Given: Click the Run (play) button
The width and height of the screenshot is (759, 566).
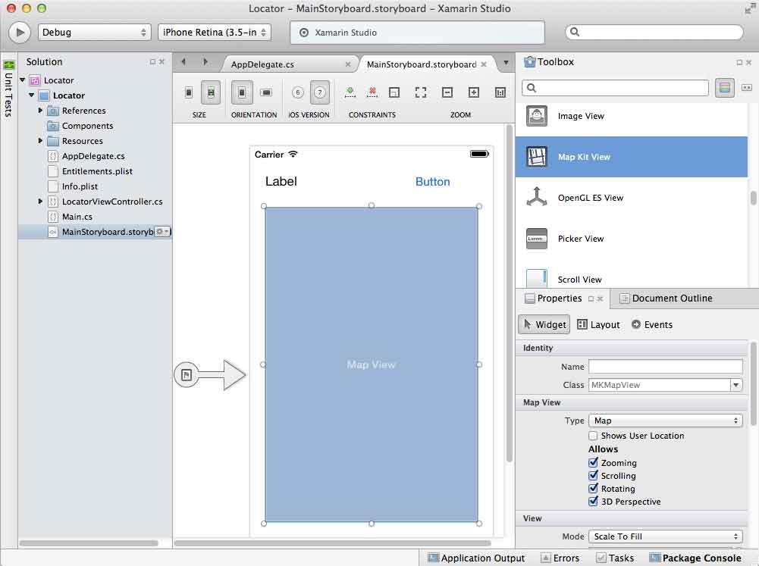Looking at the screenshot, I should (20, 33).
